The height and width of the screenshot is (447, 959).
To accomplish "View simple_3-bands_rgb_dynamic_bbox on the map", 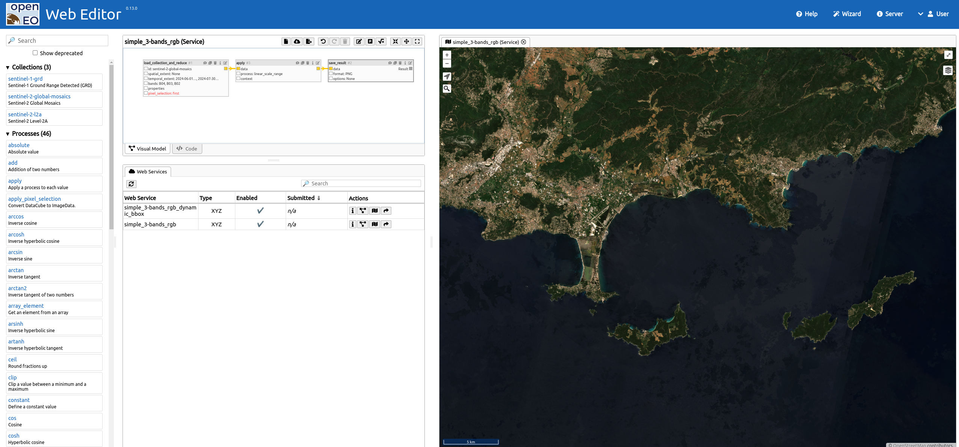I will 375,211.
